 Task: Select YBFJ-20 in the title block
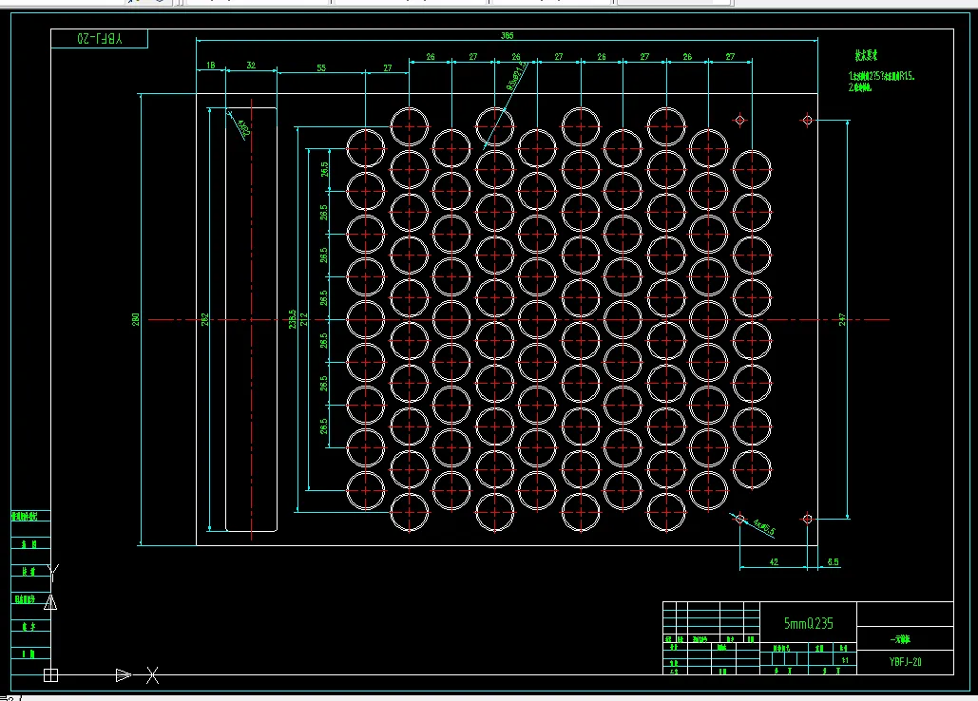(905, 662)
